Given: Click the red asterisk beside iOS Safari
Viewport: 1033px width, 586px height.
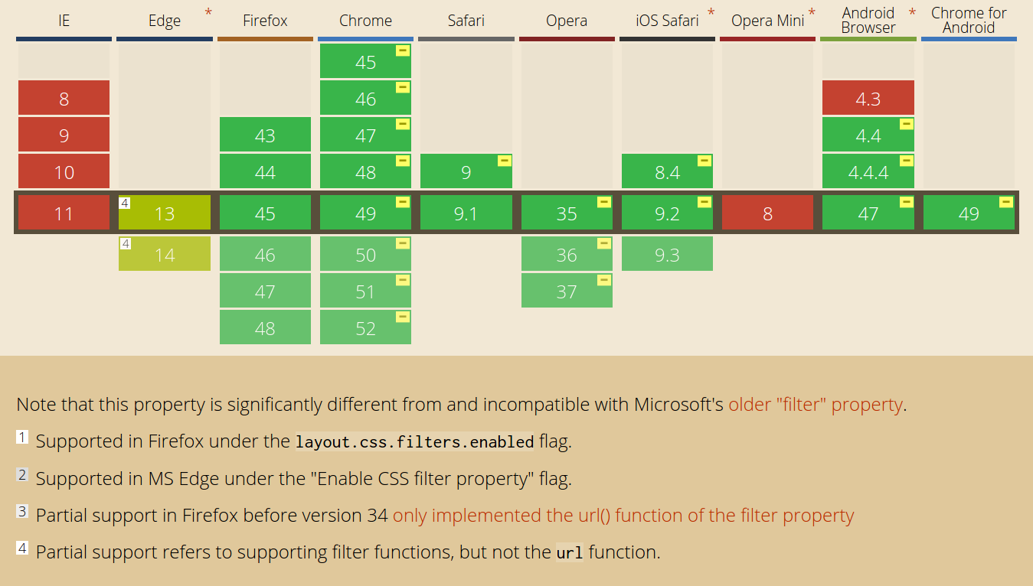Looking at the screenshot, I should point(711,13).
